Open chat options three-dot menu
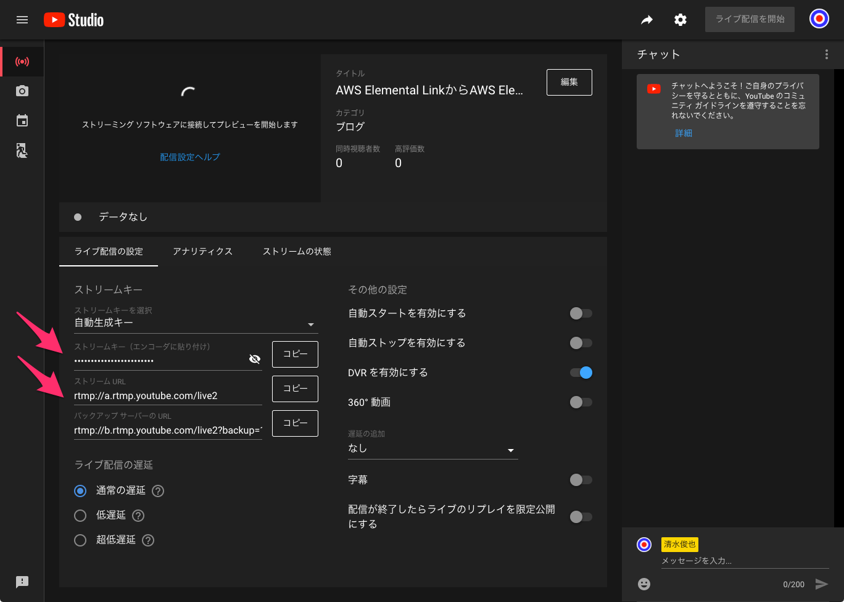The height and width of the screenshot is (602, 844). point(827,54)
